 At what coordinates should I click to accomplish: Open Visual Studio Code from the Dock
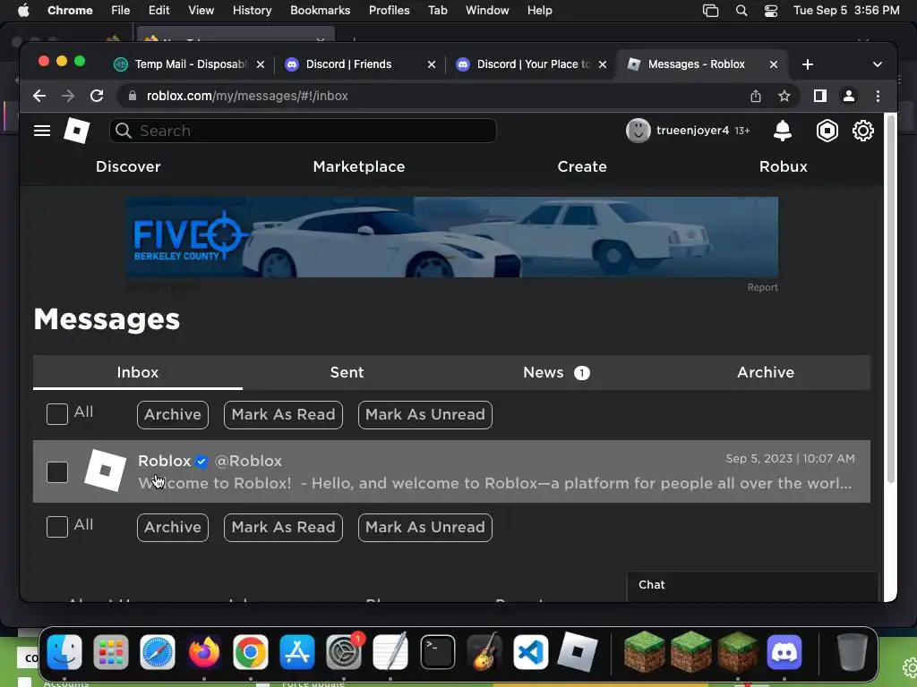pyautogui.click(x=530, y=652)
